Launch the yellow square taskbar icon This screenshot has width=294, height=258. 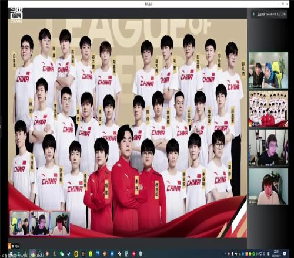(x=76, y=254)
